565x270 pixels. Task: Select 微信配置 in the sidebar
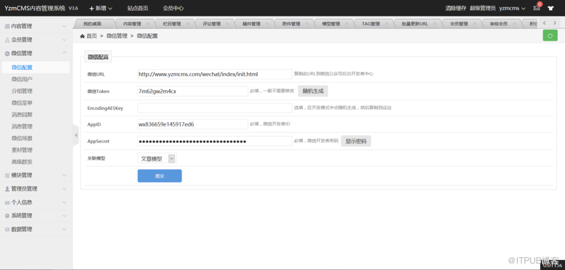pos(35,67)
